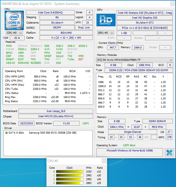The height and width of the screenshot is (187, 176).
Task: Click the green SATA drive status icon
Action: tap(7, 133)
